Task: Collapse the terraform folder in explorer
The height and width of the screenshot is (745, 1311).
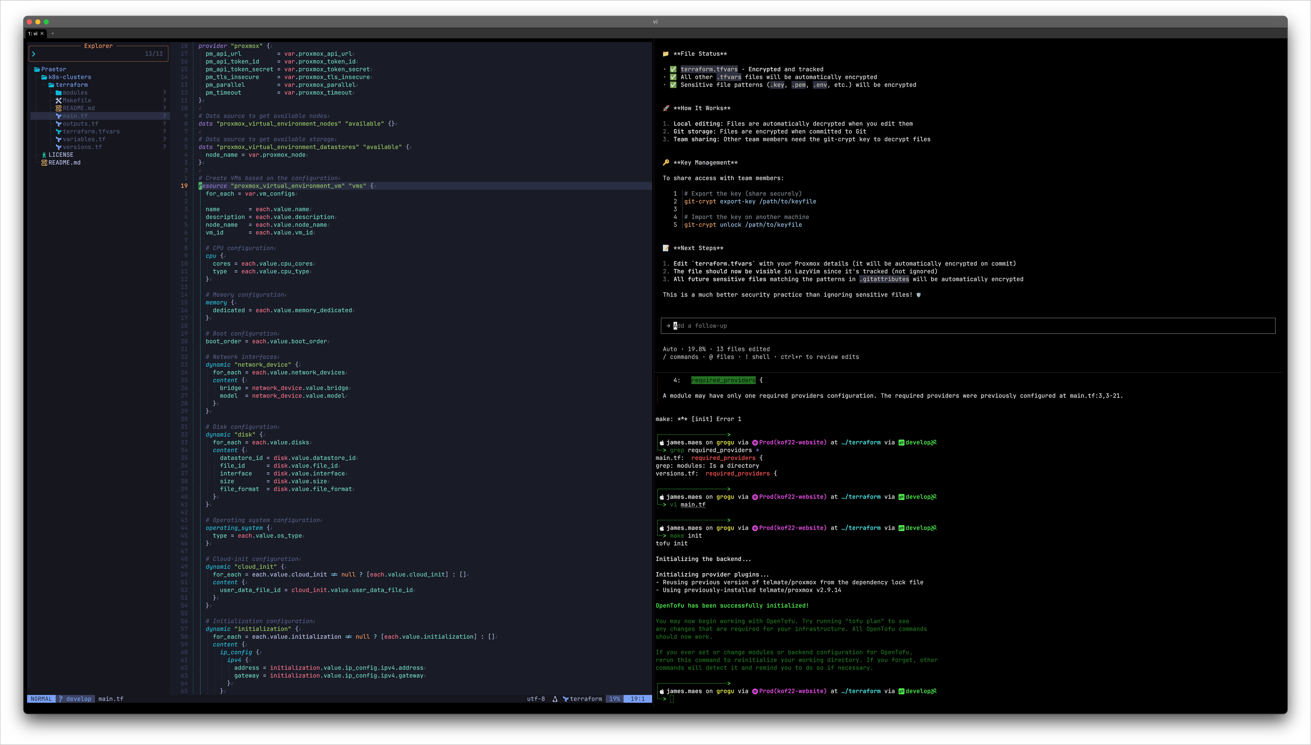Action: click(72, 85)
